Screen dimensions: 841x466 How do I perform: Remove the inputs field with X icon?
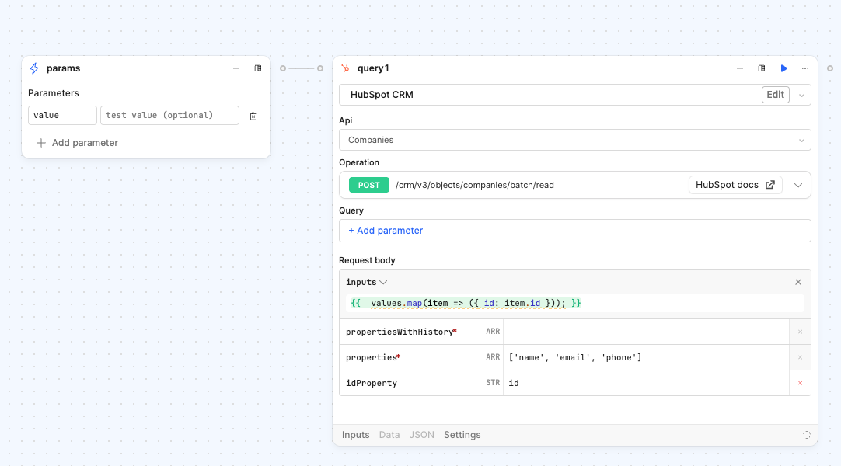click(798, 283)
